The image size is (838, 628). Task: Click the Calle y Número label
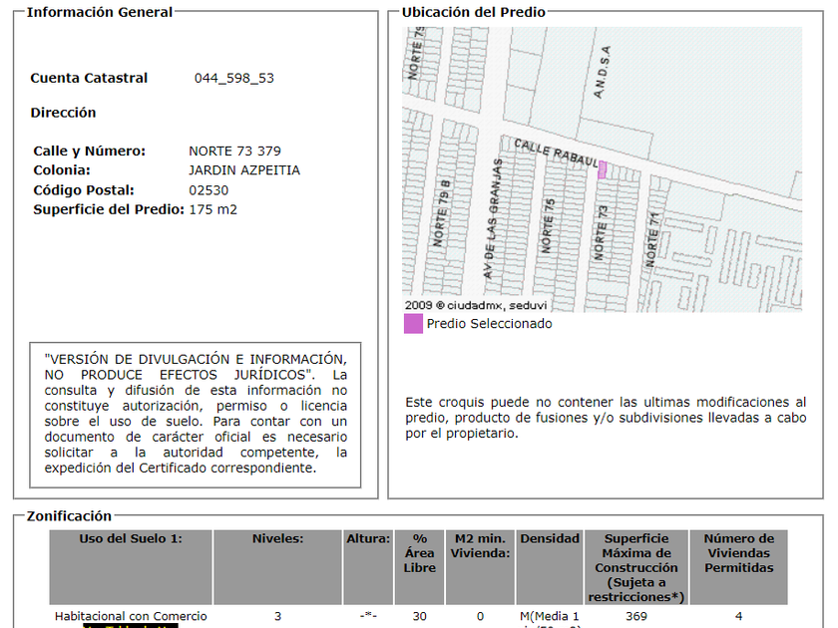pyautogui.click(x=89, y=152)
